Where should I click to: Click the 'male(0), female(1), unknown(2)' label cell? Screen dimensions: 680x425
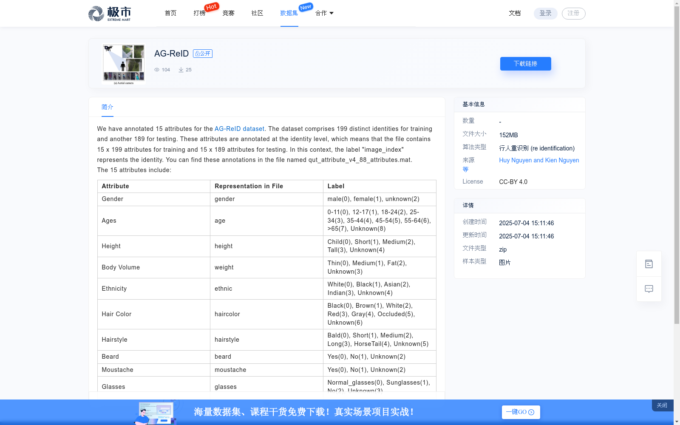pyautogui.click(x=380, y=199)
